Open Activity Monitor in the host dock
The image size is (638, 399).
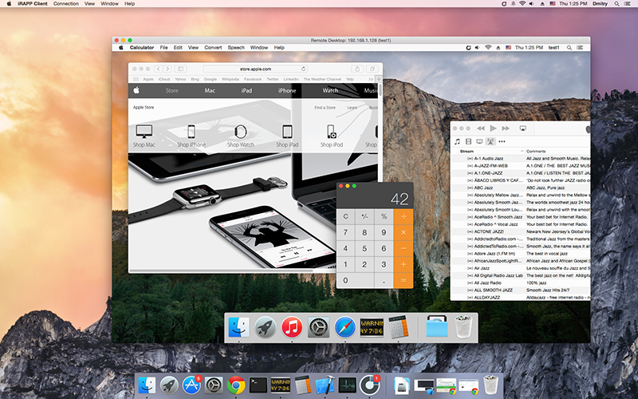[347, 385]
